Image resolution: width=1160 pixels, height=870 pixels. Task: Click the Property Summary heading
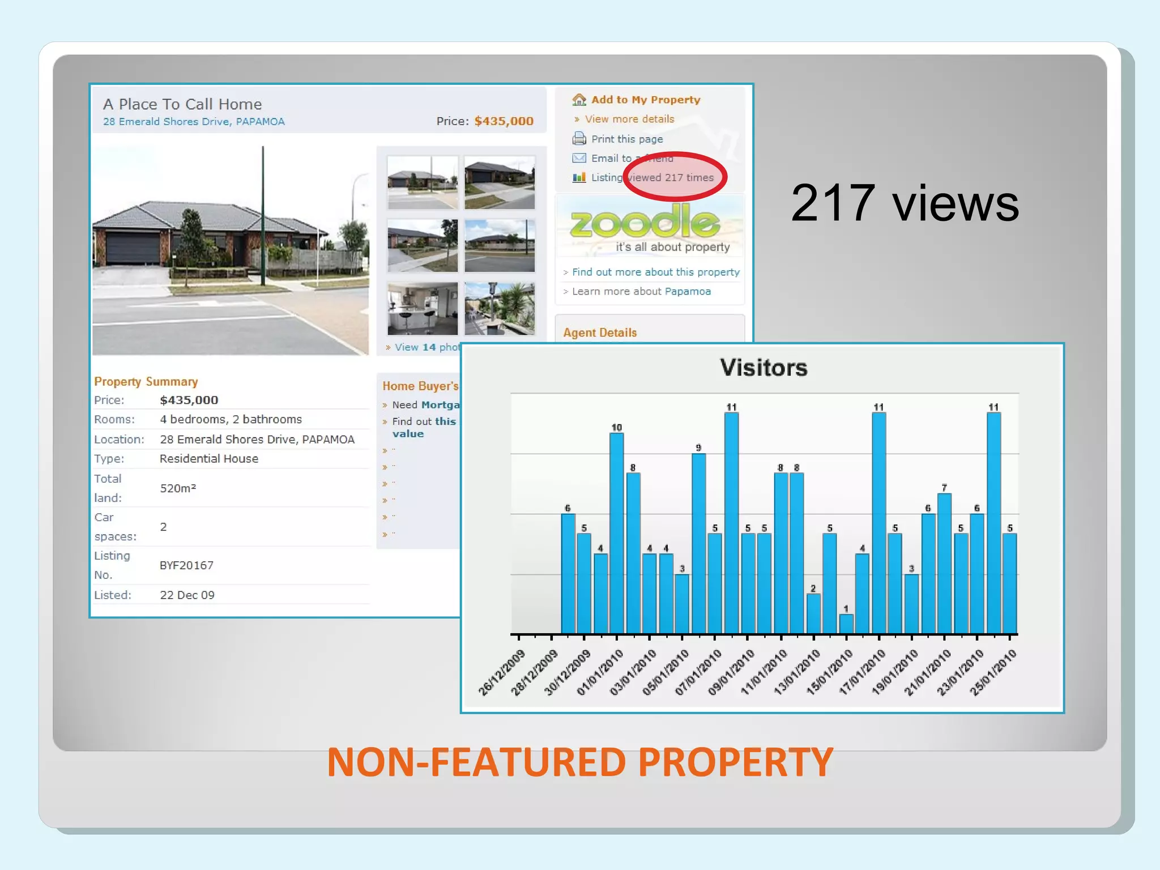(x=146, y=382)
